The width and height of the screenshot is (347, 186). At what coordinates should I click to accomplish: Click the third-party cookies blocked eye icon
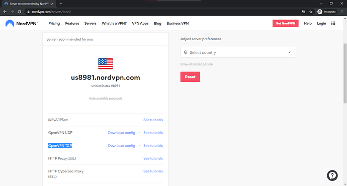coord(304,12)
